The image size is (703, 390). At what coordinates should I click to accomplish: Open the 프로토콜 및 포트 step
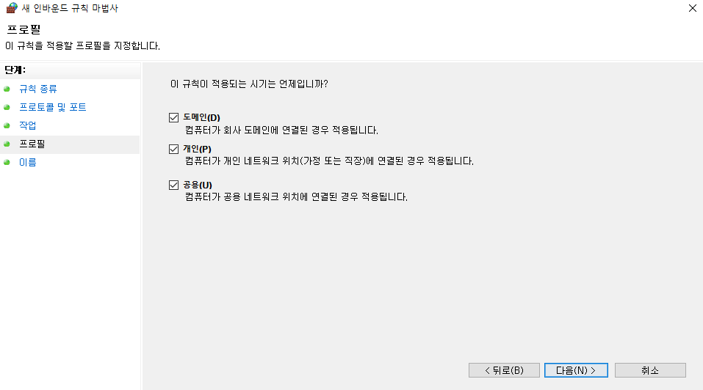coord(52,107)
